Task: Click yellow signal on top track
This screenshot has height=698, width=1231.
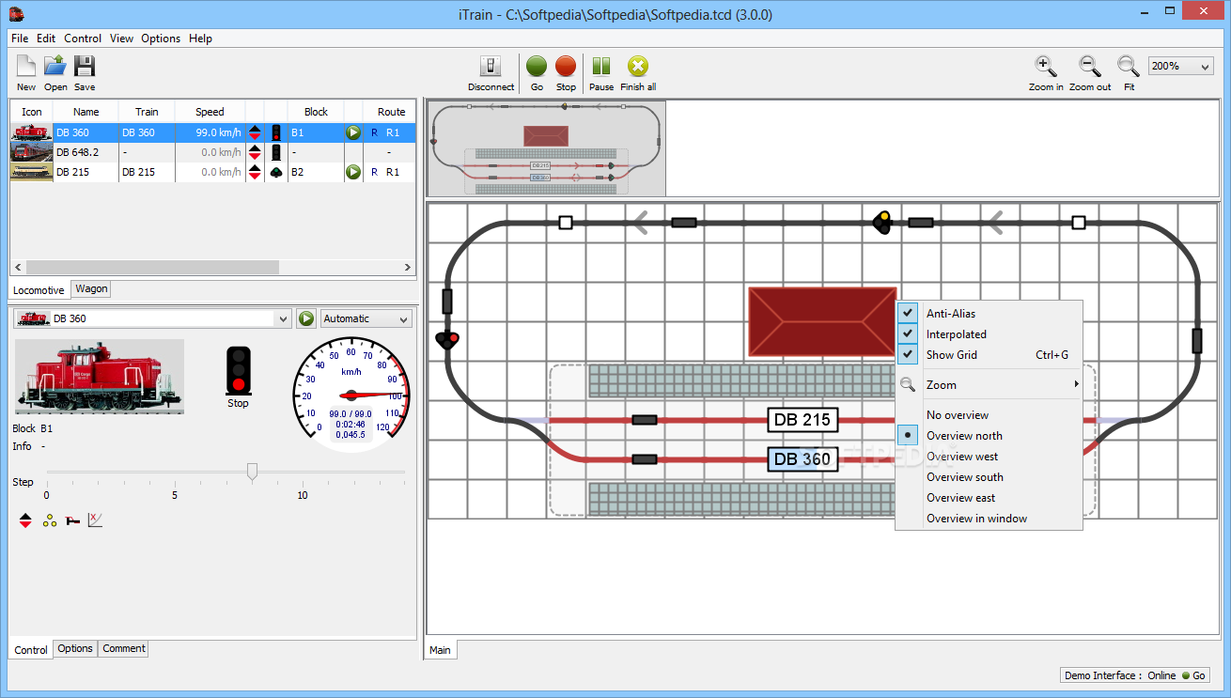Action: (x=881, y=223)
